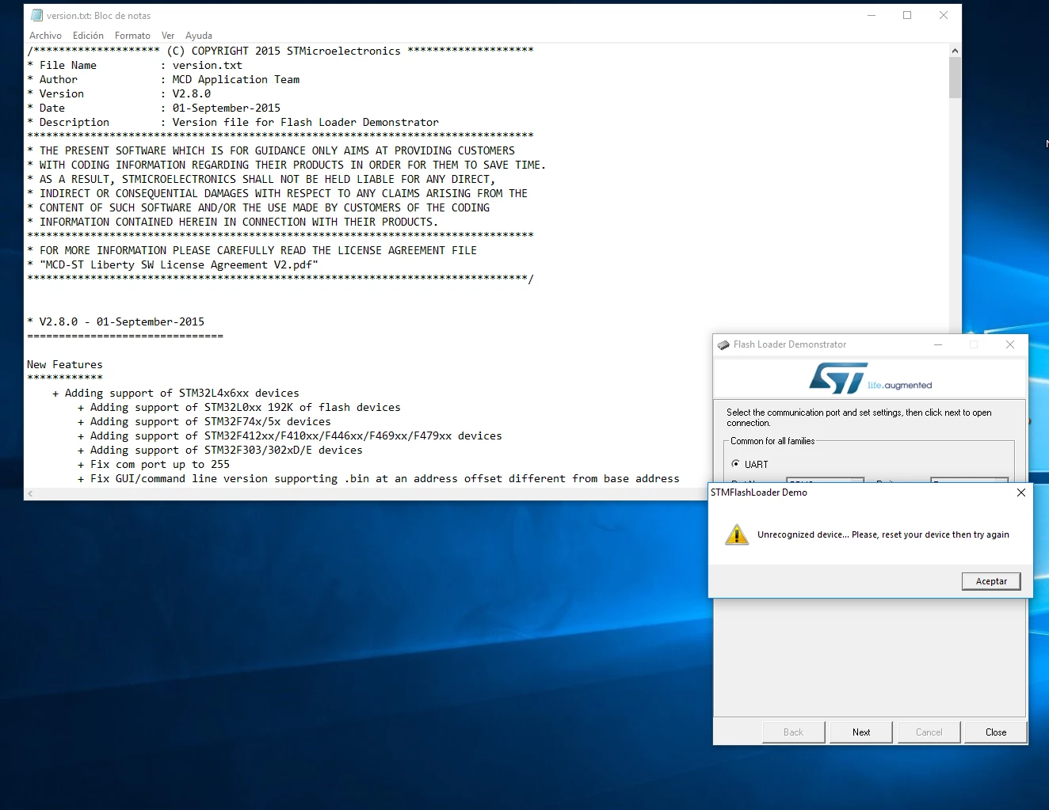Click Aceptar to dismiss the error
1049x810 pixels.
(x=991, y=581)
